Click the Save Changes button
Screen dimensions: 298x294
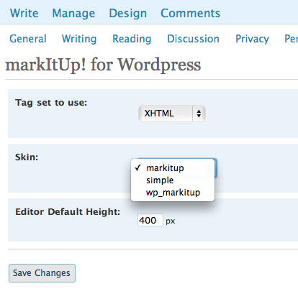click(42, 273)
